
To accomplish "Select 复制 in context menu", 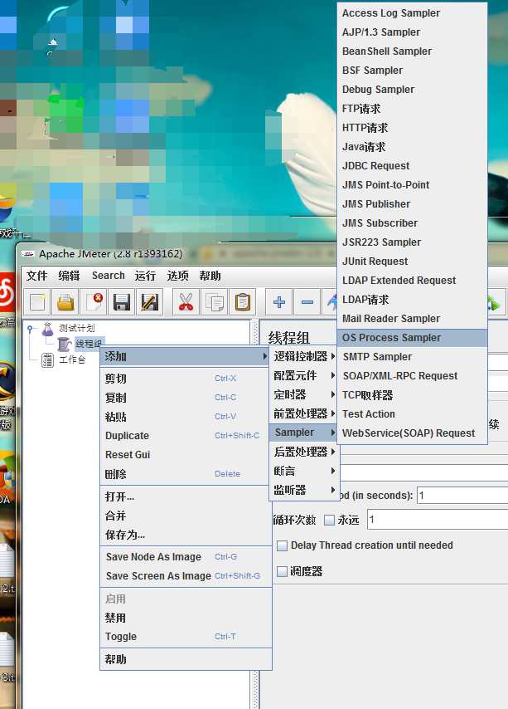I will tap(185, 398).
